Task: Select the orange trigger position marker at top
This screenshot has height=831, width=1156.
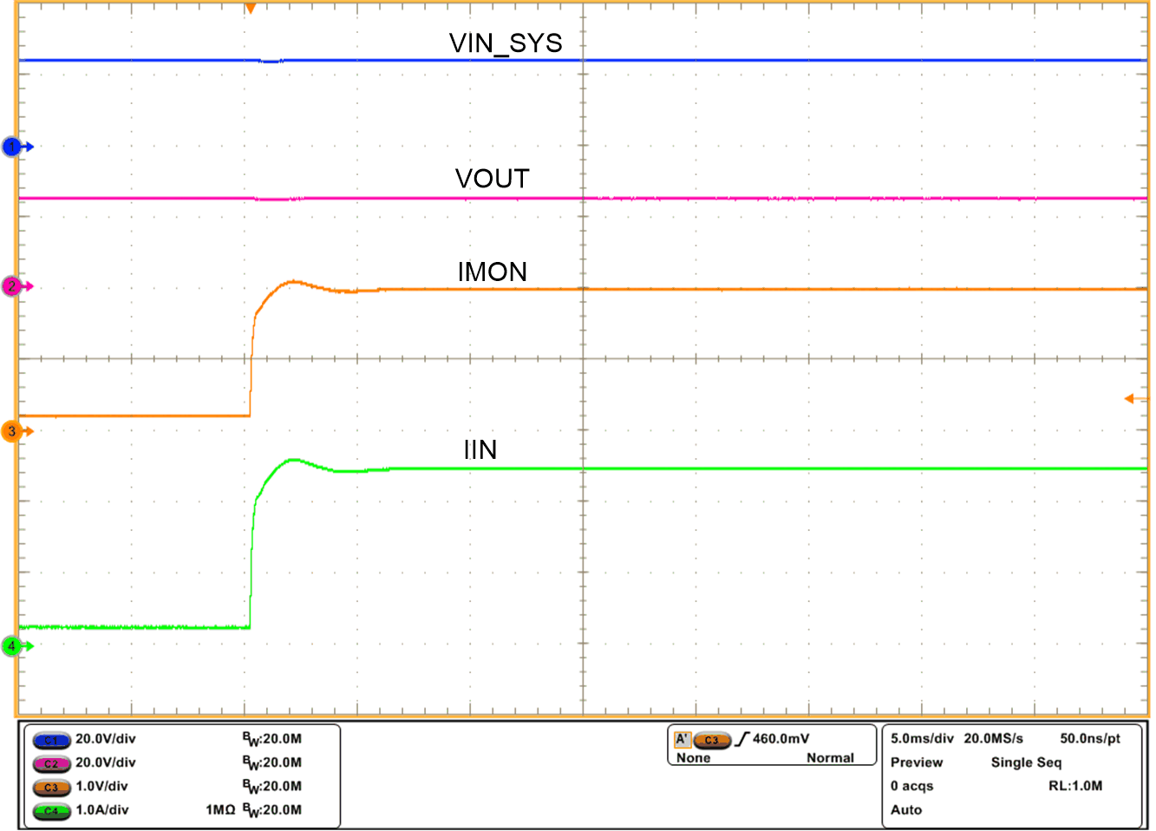Action: [x=250, y=9]
